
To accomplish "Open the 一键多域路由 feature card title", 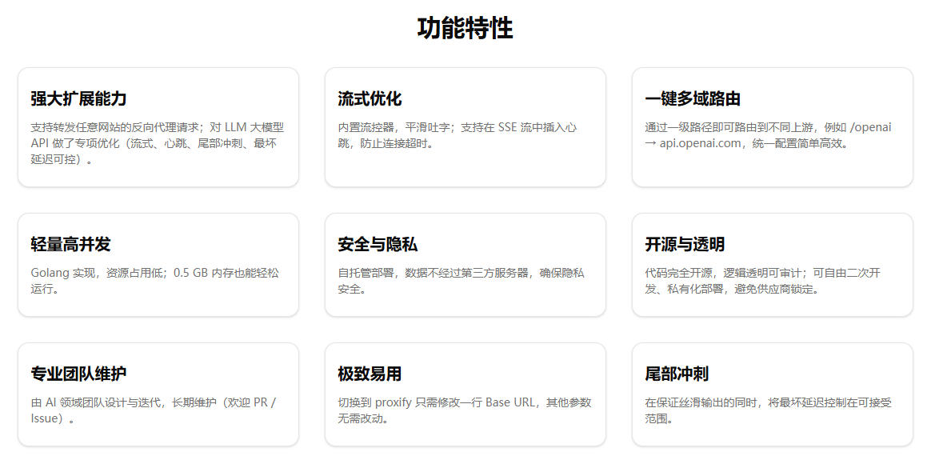I will click(693, 99).
